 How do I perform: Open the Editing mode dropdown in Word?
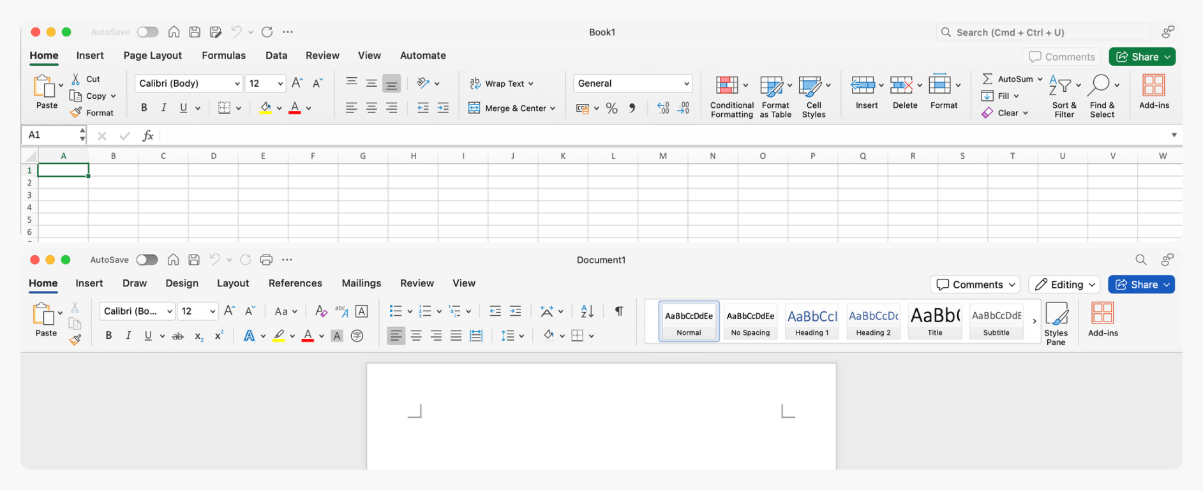[x=1065, y=285]
